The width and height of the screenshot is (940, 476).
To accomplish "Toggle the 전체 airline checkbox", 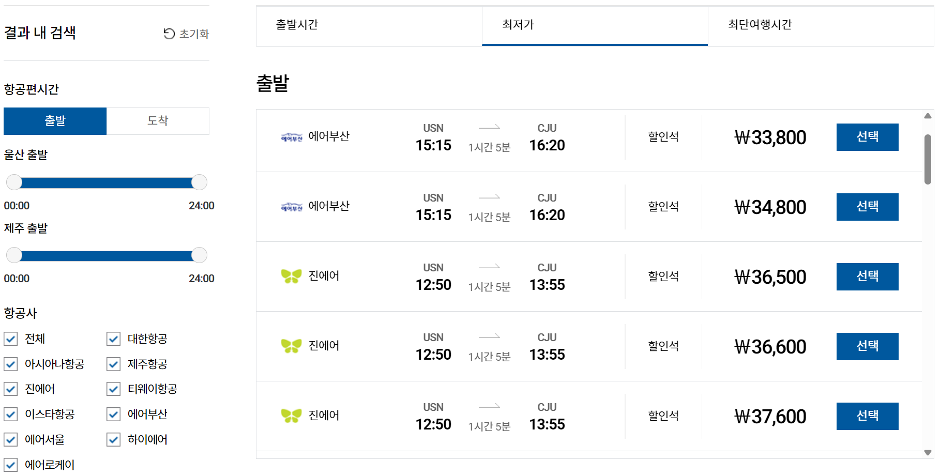I will [11, 339].
